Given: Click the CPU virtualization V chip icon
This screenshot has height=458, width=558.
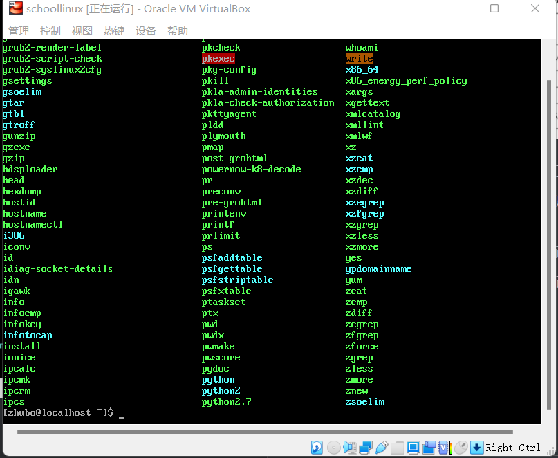Looking at the screenshot, I should pos(445,448).
